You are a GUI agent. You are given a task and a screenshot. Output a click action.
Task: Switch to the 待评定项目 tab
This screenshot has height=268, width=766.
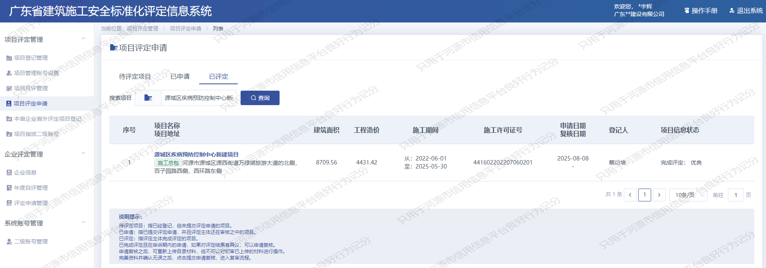tap(135, 76)
